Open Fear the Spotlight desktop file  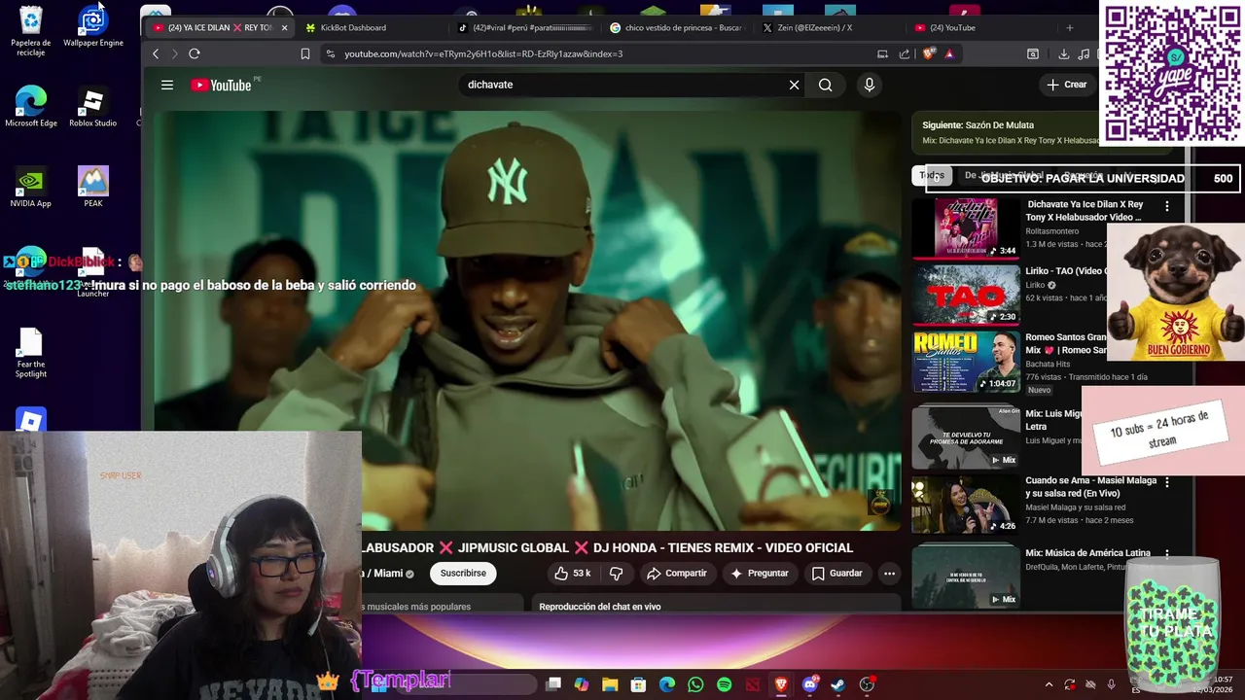(x=31, y=354)
